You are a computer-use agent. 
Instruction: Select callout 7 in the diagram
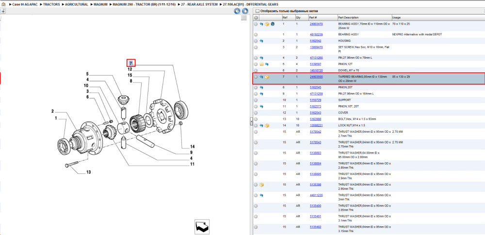click(131, 63)
